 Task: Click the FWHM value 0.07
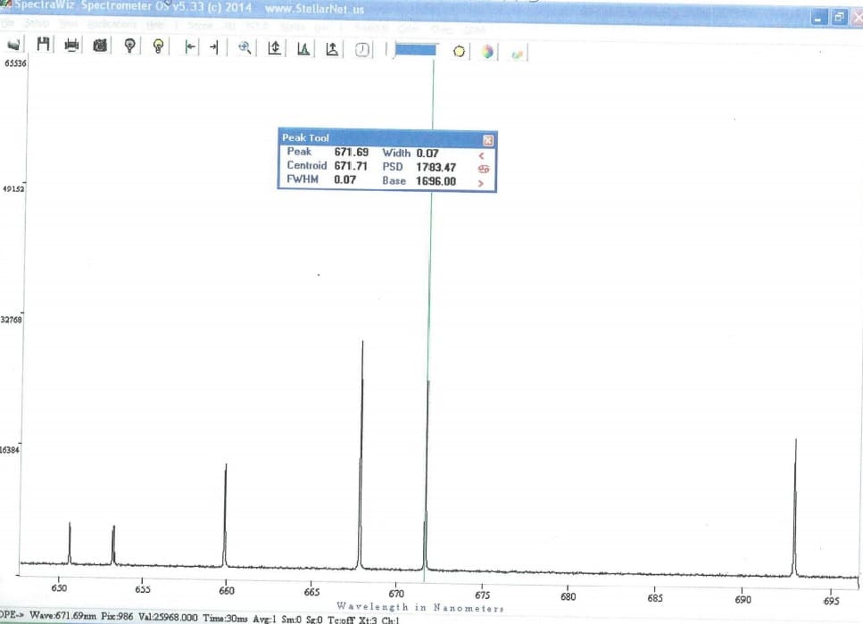pos(344,179)
